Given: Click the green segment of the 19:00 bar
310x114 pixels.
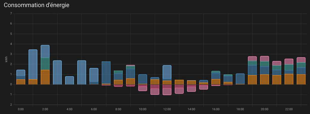Looking at the screenshot, I should (x=252, y=63).
